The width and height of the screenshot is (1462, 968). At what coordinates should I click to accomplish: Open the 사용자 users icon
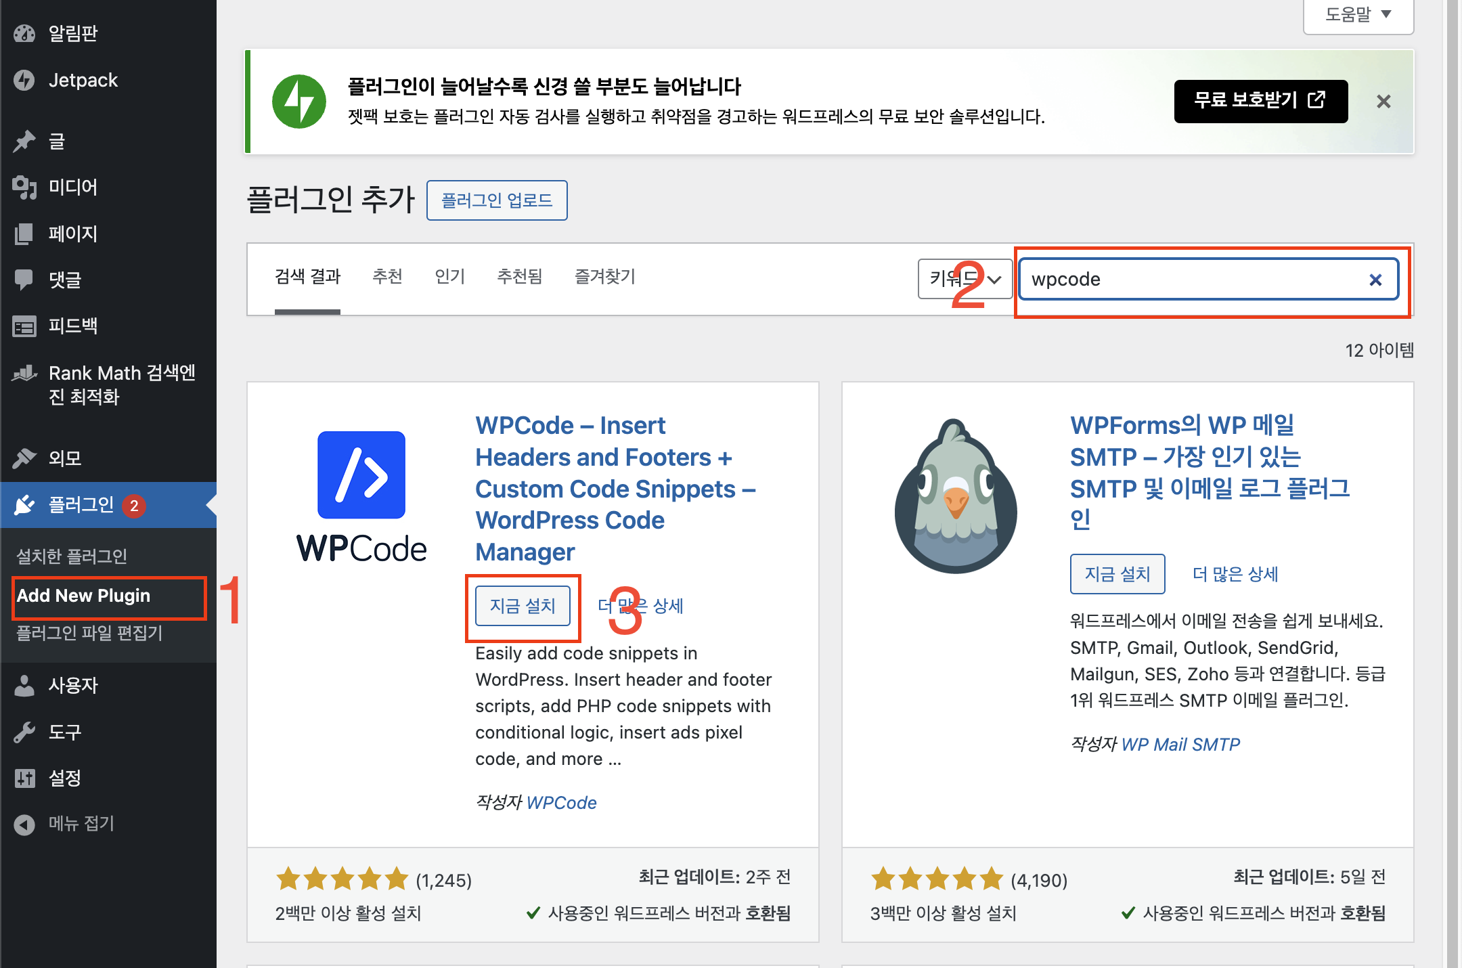pos(24,686)
